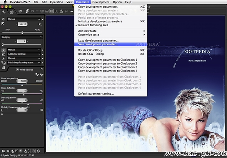Click the sphere icon in bottom toolbar

[x=21, y=151]
